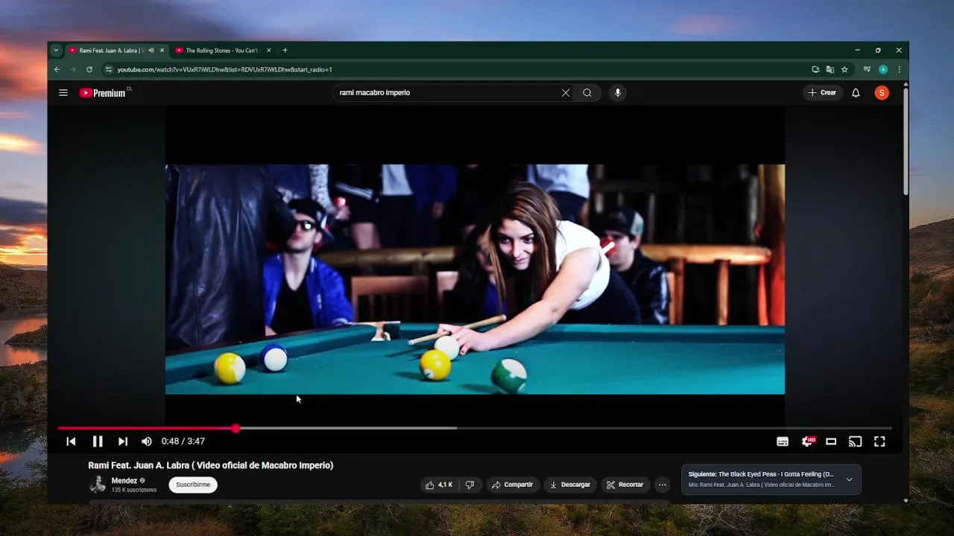954x536 pixels.
Task: Mute the tab via its speaker icon
Action: coord(151,51)
